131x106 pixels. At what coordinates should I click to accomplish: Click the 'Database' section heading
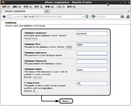(11, 23)
